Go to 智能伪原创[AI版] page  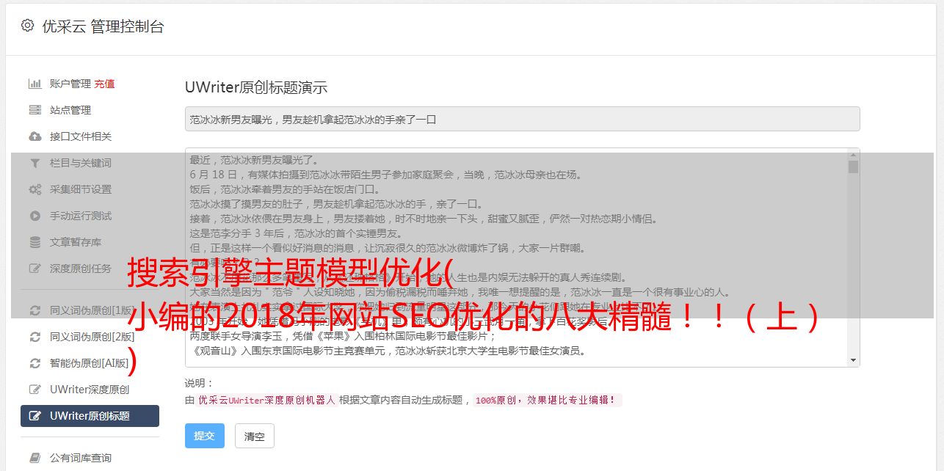tap(90, 363)
